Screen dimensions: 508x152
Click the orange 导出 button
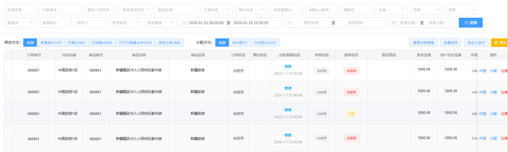(500, 43)
